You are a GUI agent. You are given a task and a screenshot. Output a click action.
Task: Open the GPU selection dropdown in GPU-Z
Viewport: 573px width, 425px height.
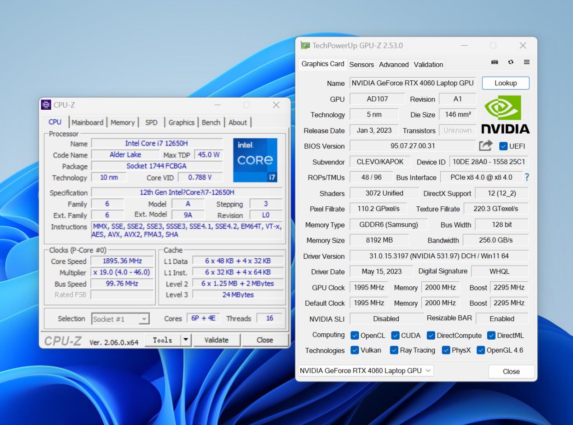(365, 371)
